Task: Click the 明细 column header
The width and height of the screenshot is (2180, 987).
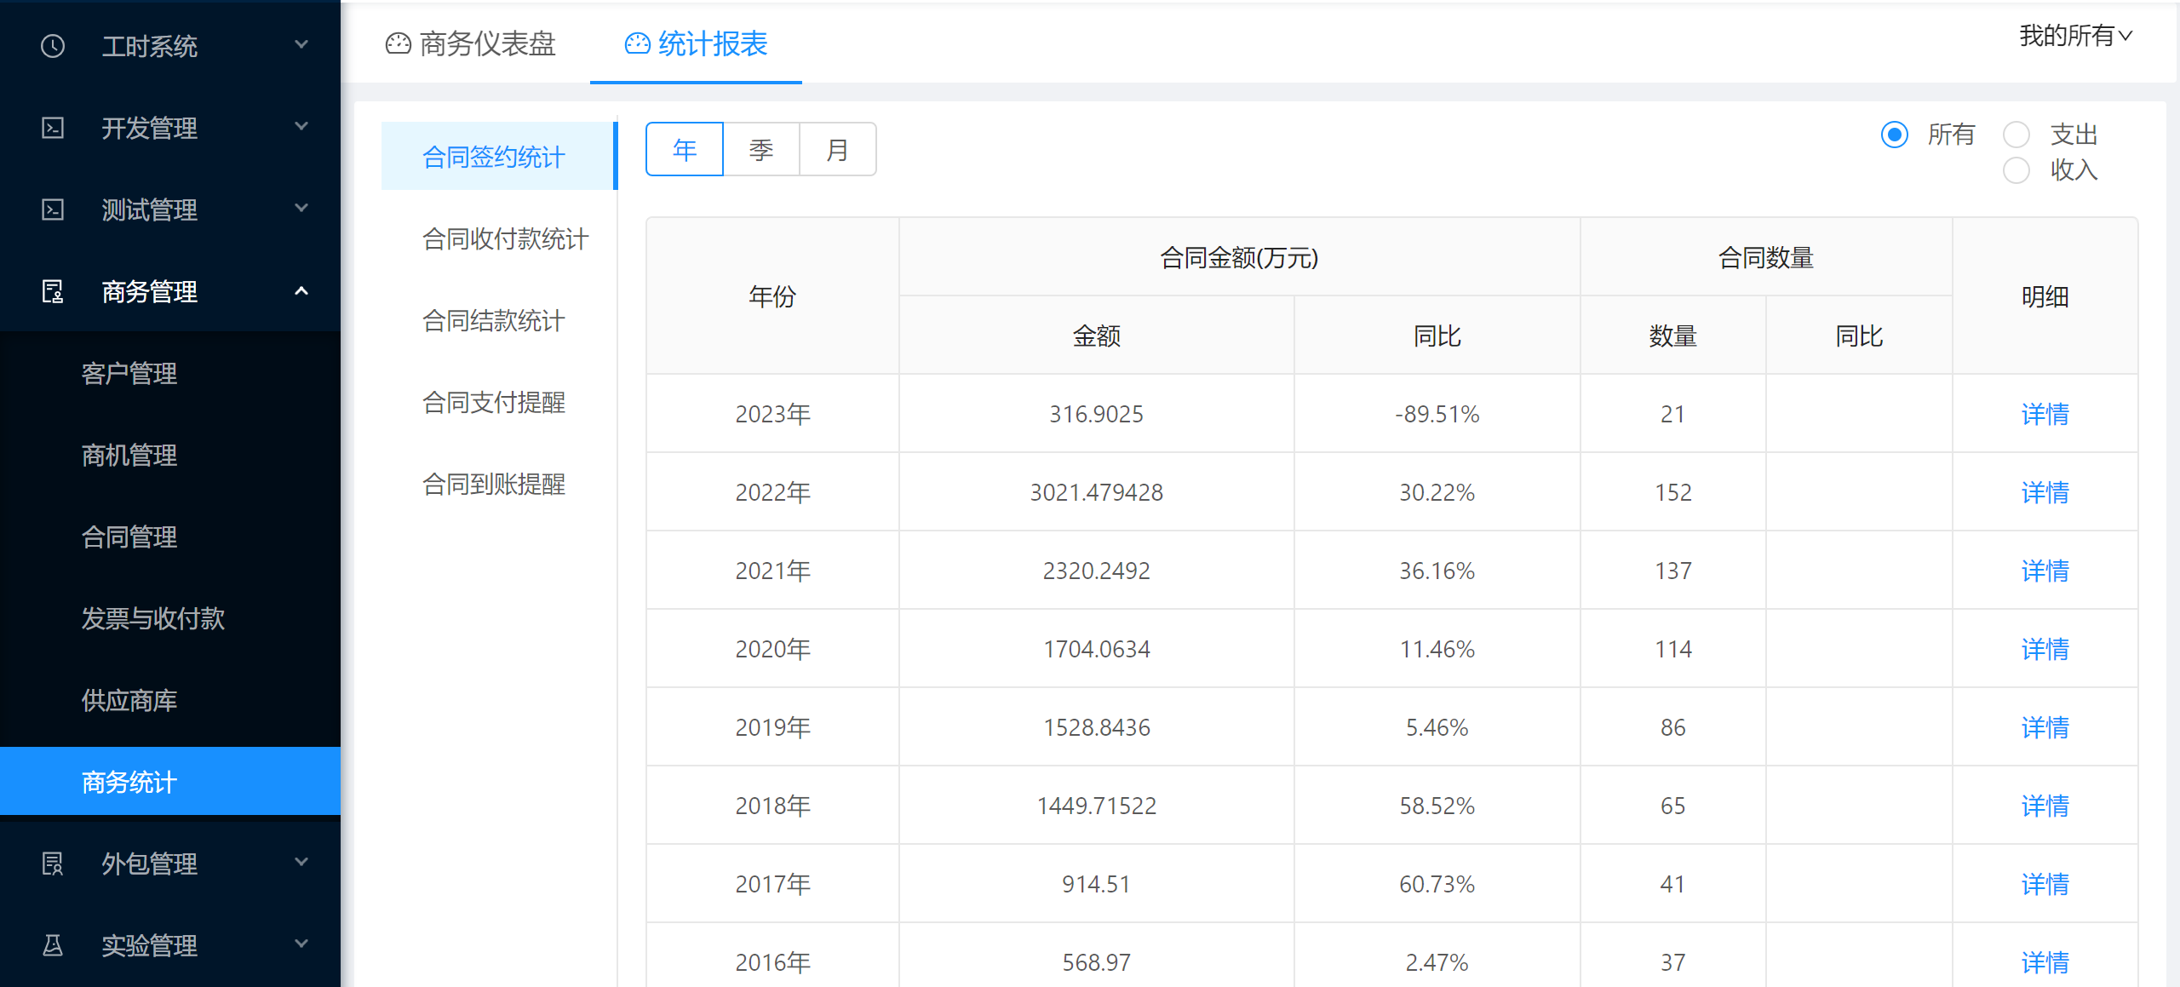Action: (2045, 296)
